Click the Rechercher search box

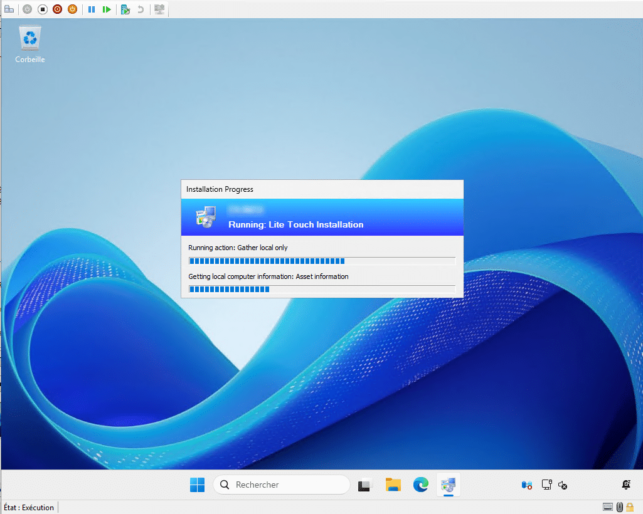[282, 485]
